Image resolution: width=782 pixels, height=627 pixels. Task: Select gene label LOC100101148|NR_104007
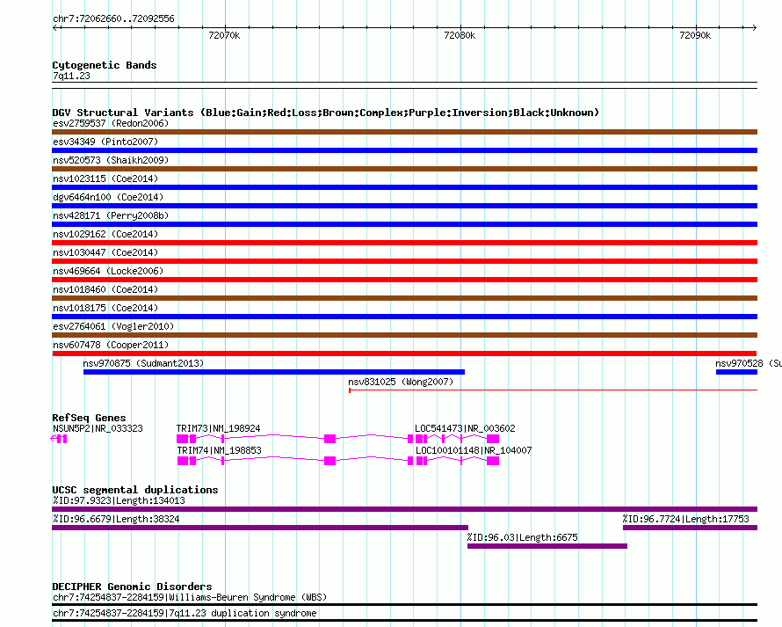click(474, 450)
